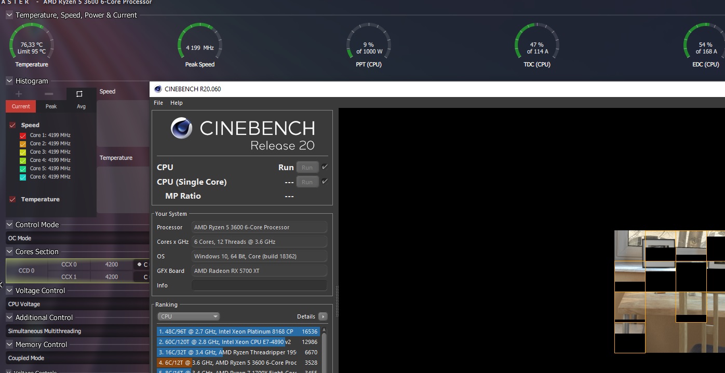Uncheck Core 6 speed checkbox
This screenshot has width=725, height=373.
[x=23, y=177]
